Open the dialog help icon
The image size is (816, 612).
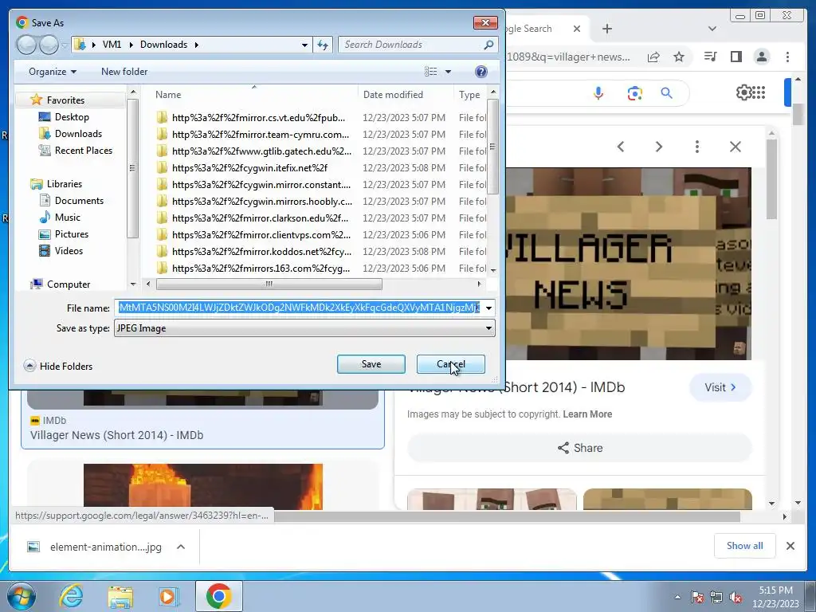(x=481, y=72)
